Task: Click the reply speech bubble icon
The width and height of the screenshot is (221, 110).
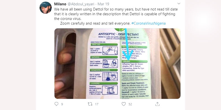Action: tap(56, 104)
